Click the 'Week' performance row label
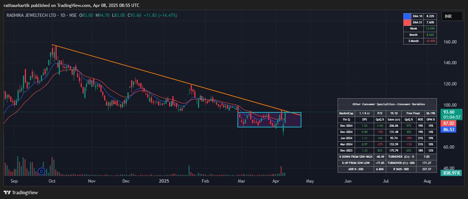468x199 pixels. (414, 28)
